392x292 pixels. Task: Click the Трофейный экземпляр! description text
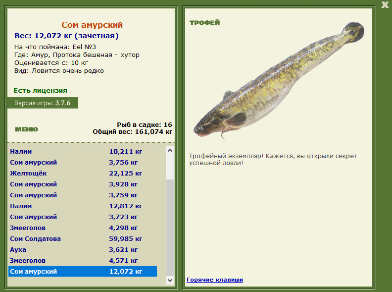273,160
